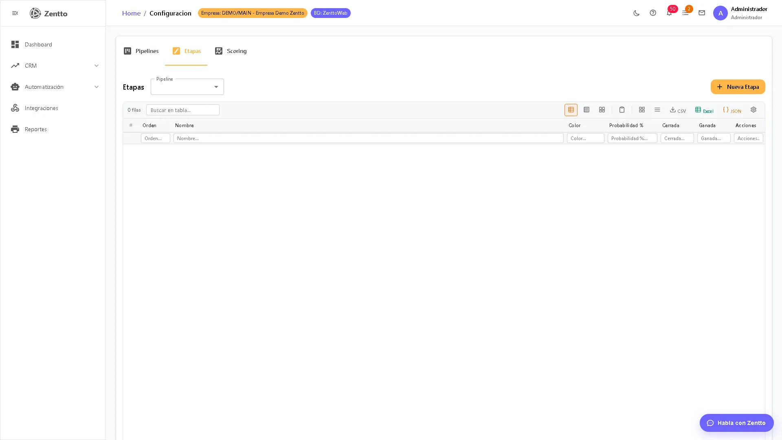The width and height of the screenshot is (782, 440).
Task: Toggle dark mode with the moon icon
Action: coord(637,13)
